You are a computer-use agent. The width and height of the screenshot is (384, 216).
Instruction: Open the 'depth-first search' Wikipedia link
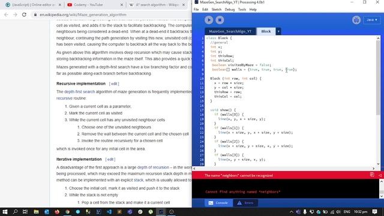pyautogui.click(x=79, y=92)
